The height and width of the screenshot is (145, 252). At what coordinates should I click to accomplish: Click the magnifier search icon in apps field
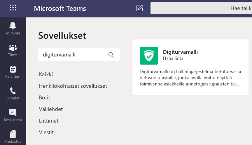111,55
